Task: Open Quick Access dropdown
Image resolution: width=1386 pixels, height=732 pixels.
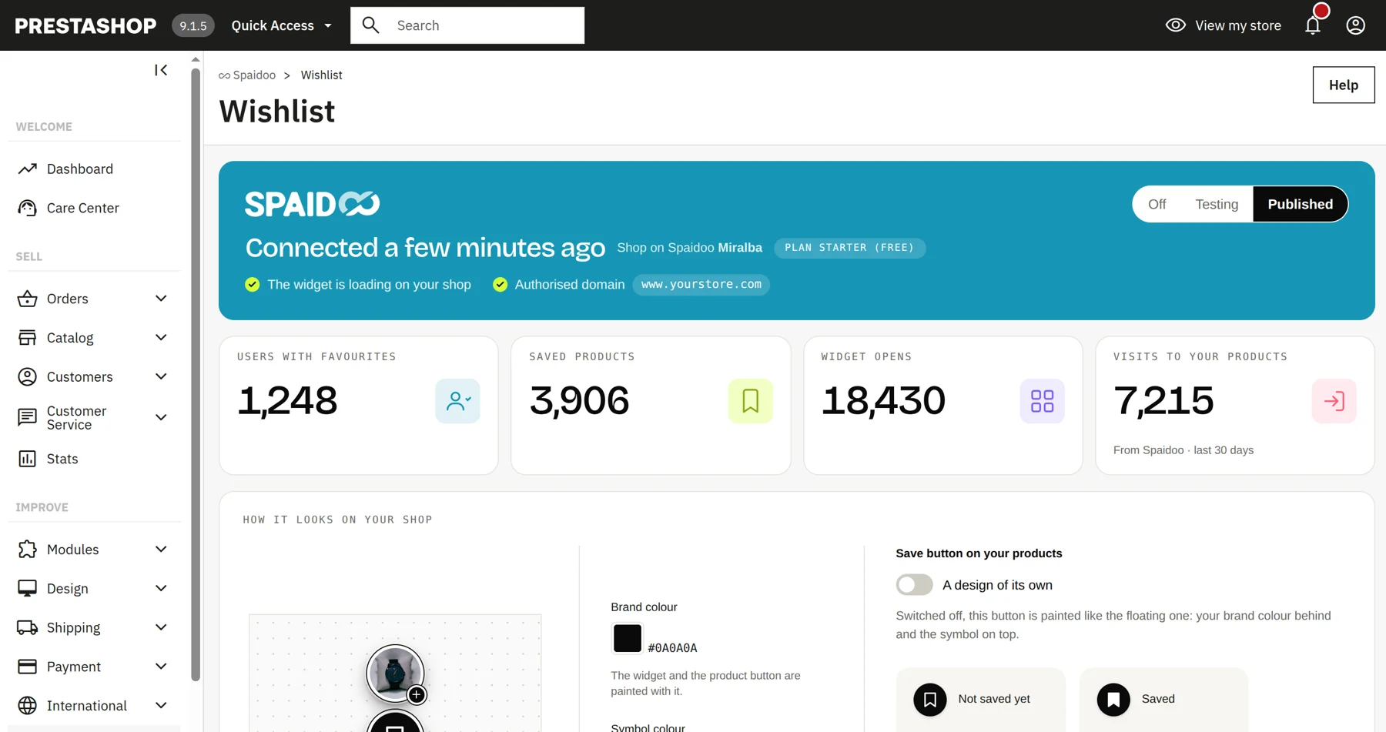Action: click(282, 25)
